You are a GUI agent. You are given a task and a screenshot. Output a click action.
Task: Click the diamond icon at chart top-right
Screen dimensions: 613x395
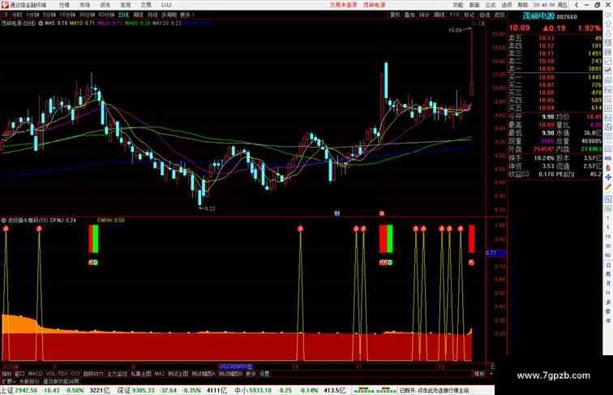coord(474,24)
